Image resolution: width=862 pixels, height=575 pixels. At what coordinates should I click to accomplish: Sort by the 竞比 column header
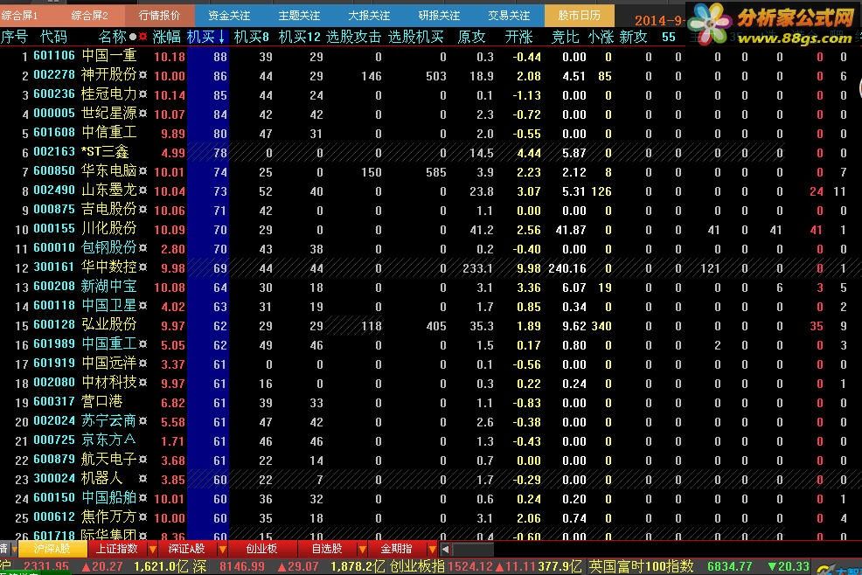coord(566,37)
